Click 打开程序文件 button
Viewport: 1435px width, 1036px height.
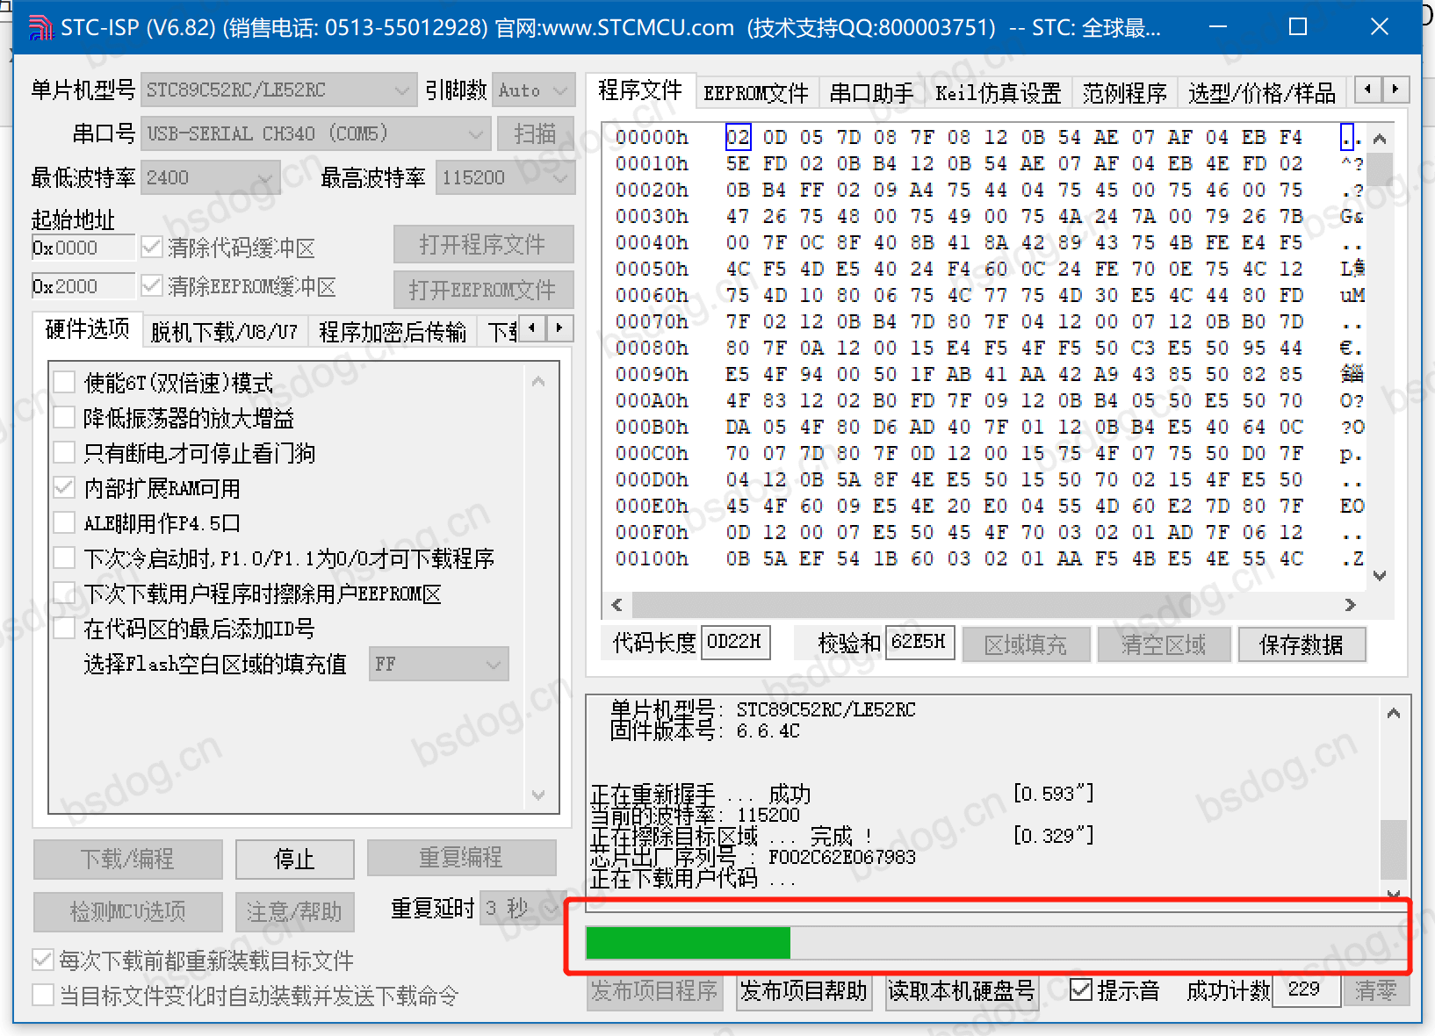pyautogui.click(x=483, y=244)
